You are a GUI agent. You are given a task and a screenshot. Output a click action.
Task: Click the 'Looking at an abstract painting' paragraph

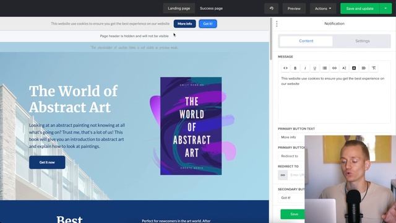[77, 136]
